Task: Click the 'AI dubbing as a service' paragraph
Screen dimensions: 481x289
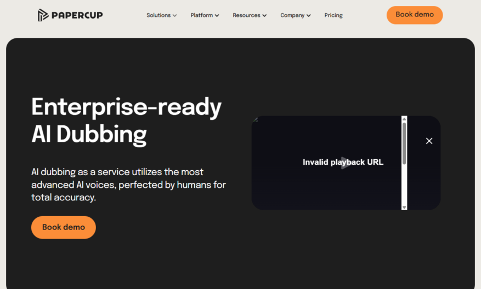Action: pyautogui.click(x=128, y=184)
